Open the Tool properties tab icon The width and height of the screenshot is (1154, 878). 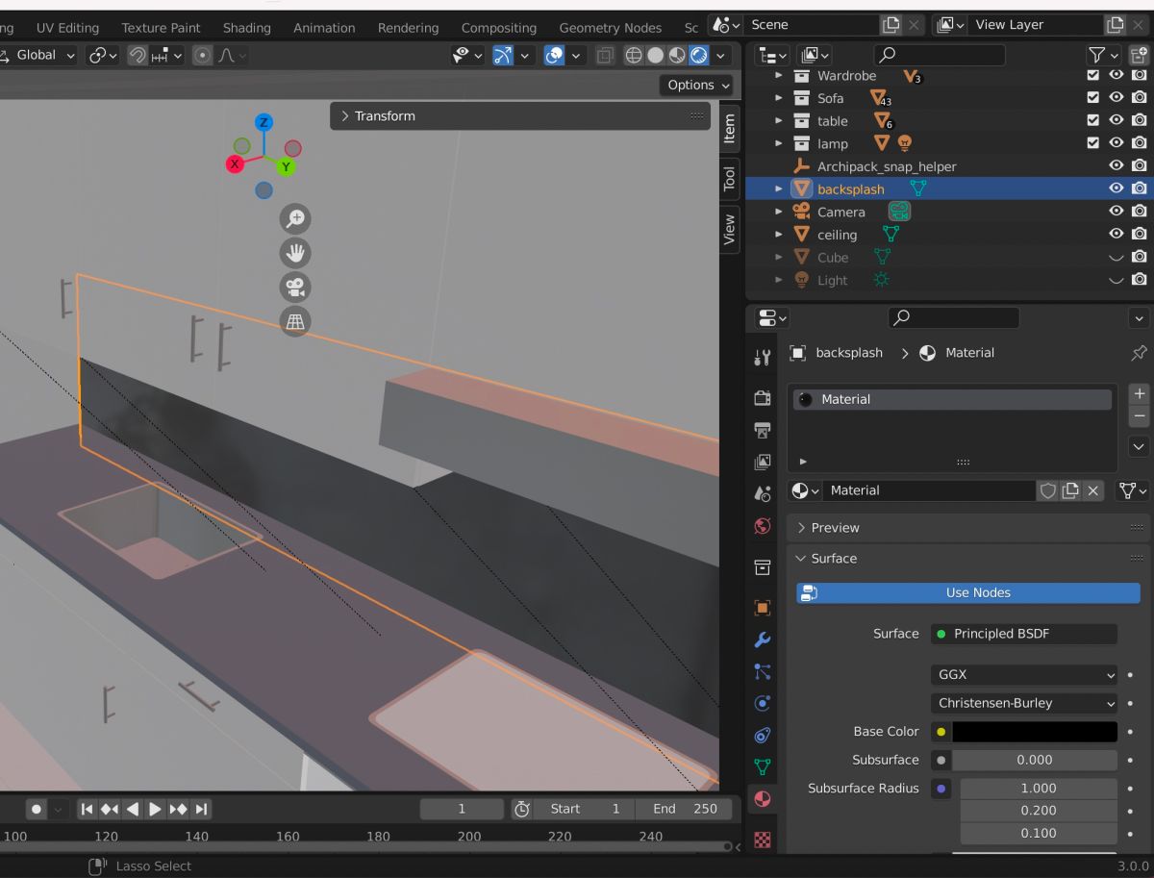pos(763,358)
